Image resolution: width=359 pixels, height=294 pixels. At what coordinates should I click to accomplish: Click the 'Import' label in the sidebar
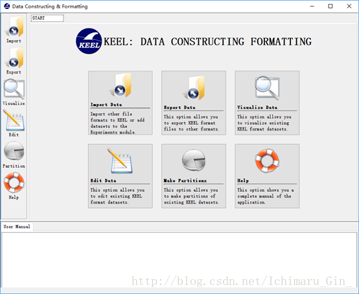[x=14, y=41]
